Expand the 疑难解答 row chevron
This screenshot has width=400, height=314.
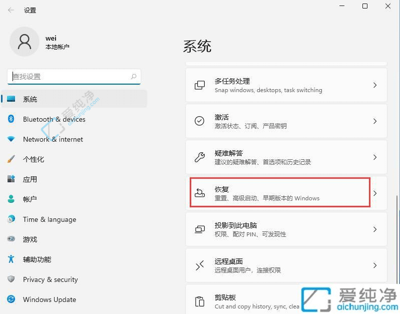point(375,157)
